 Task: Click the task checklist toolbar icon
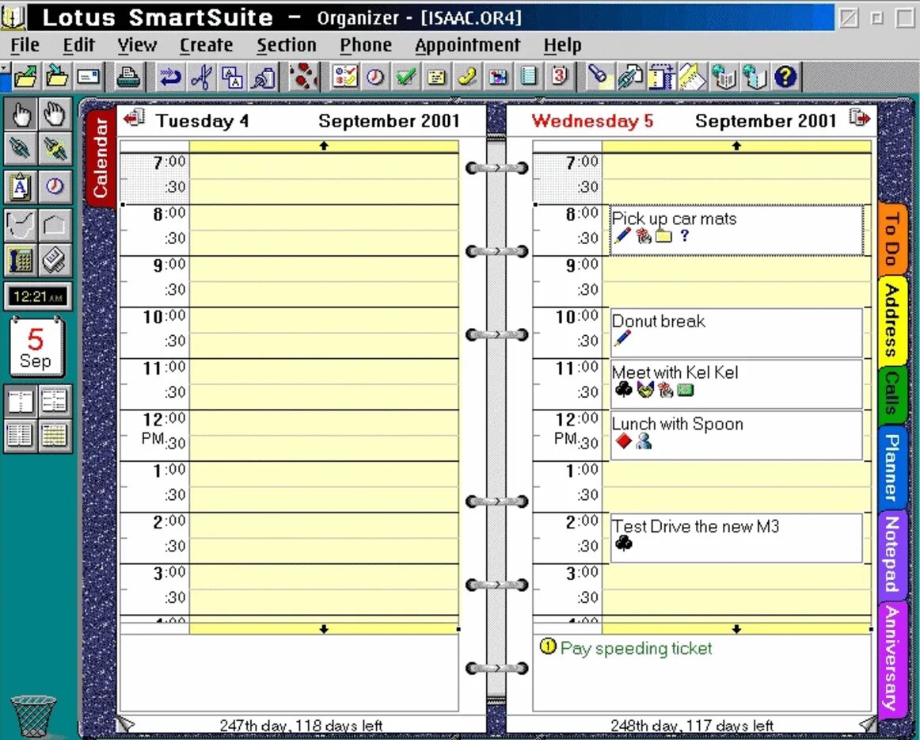[345, 77]
